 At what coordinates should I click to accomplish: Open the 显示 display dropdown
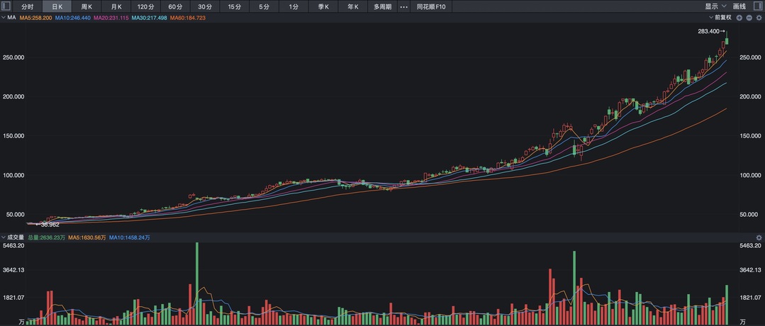(x=715, y=7)
